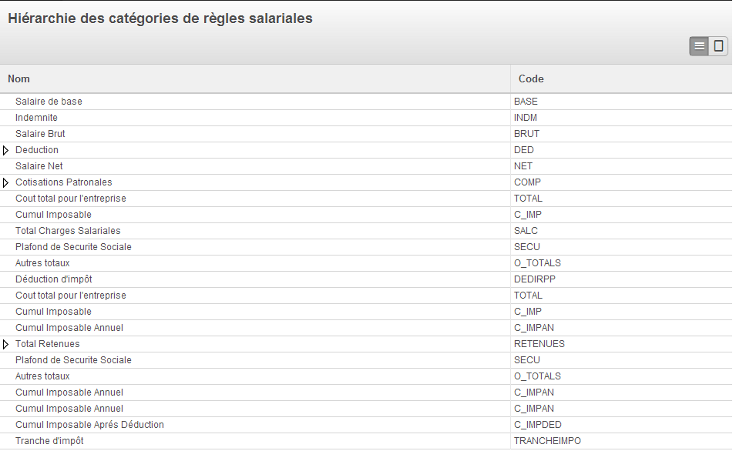Expand the Cotisations Patronales category
This screenshot has height=451, width=736.
[6, 182]
